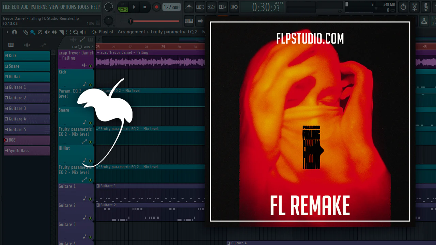
Task: Click the typing keyboard to piano icon
Action: point(189,21)
